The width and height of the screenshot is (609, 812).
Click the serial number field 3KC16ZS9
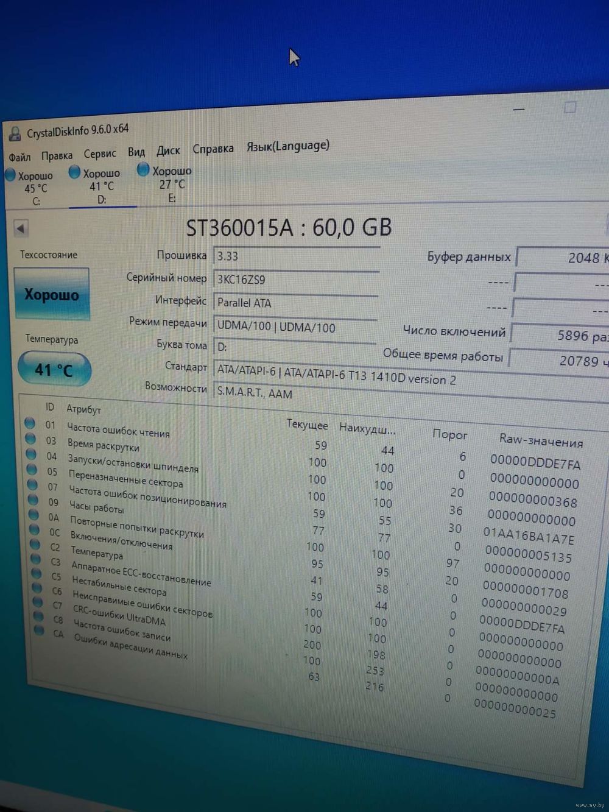tap(296, 280)
